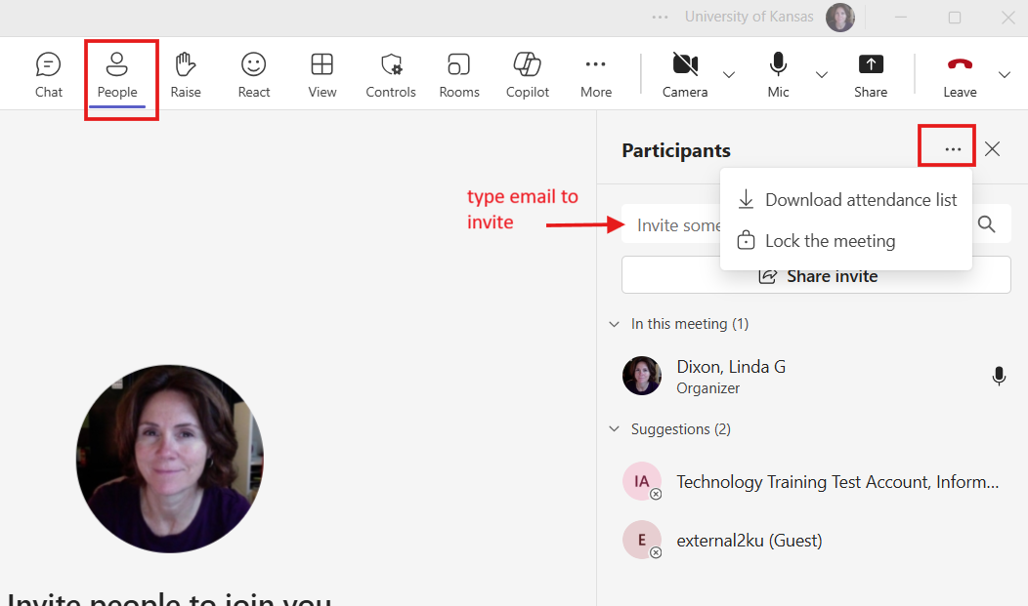Open the Mic options dropdown arrow
The image size is (1028, 606).
(x=822, y=75)
